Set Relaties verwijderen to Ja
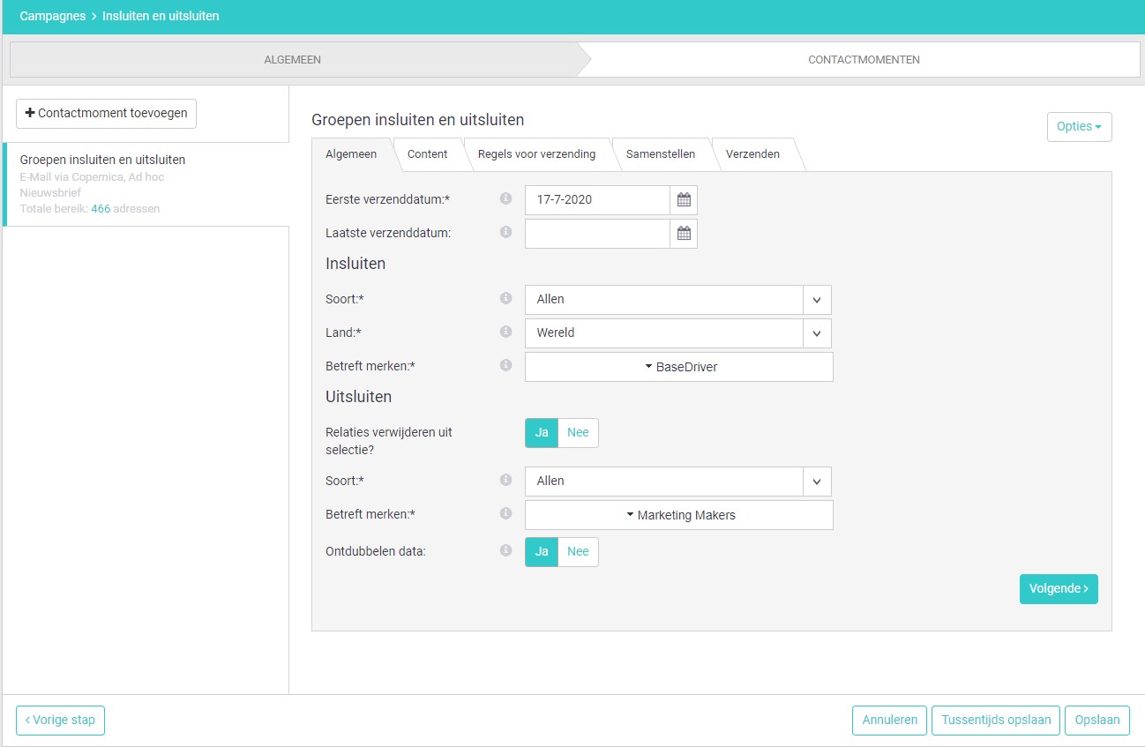The height and width of the screenshot is (747, 1145). (542, 433)
